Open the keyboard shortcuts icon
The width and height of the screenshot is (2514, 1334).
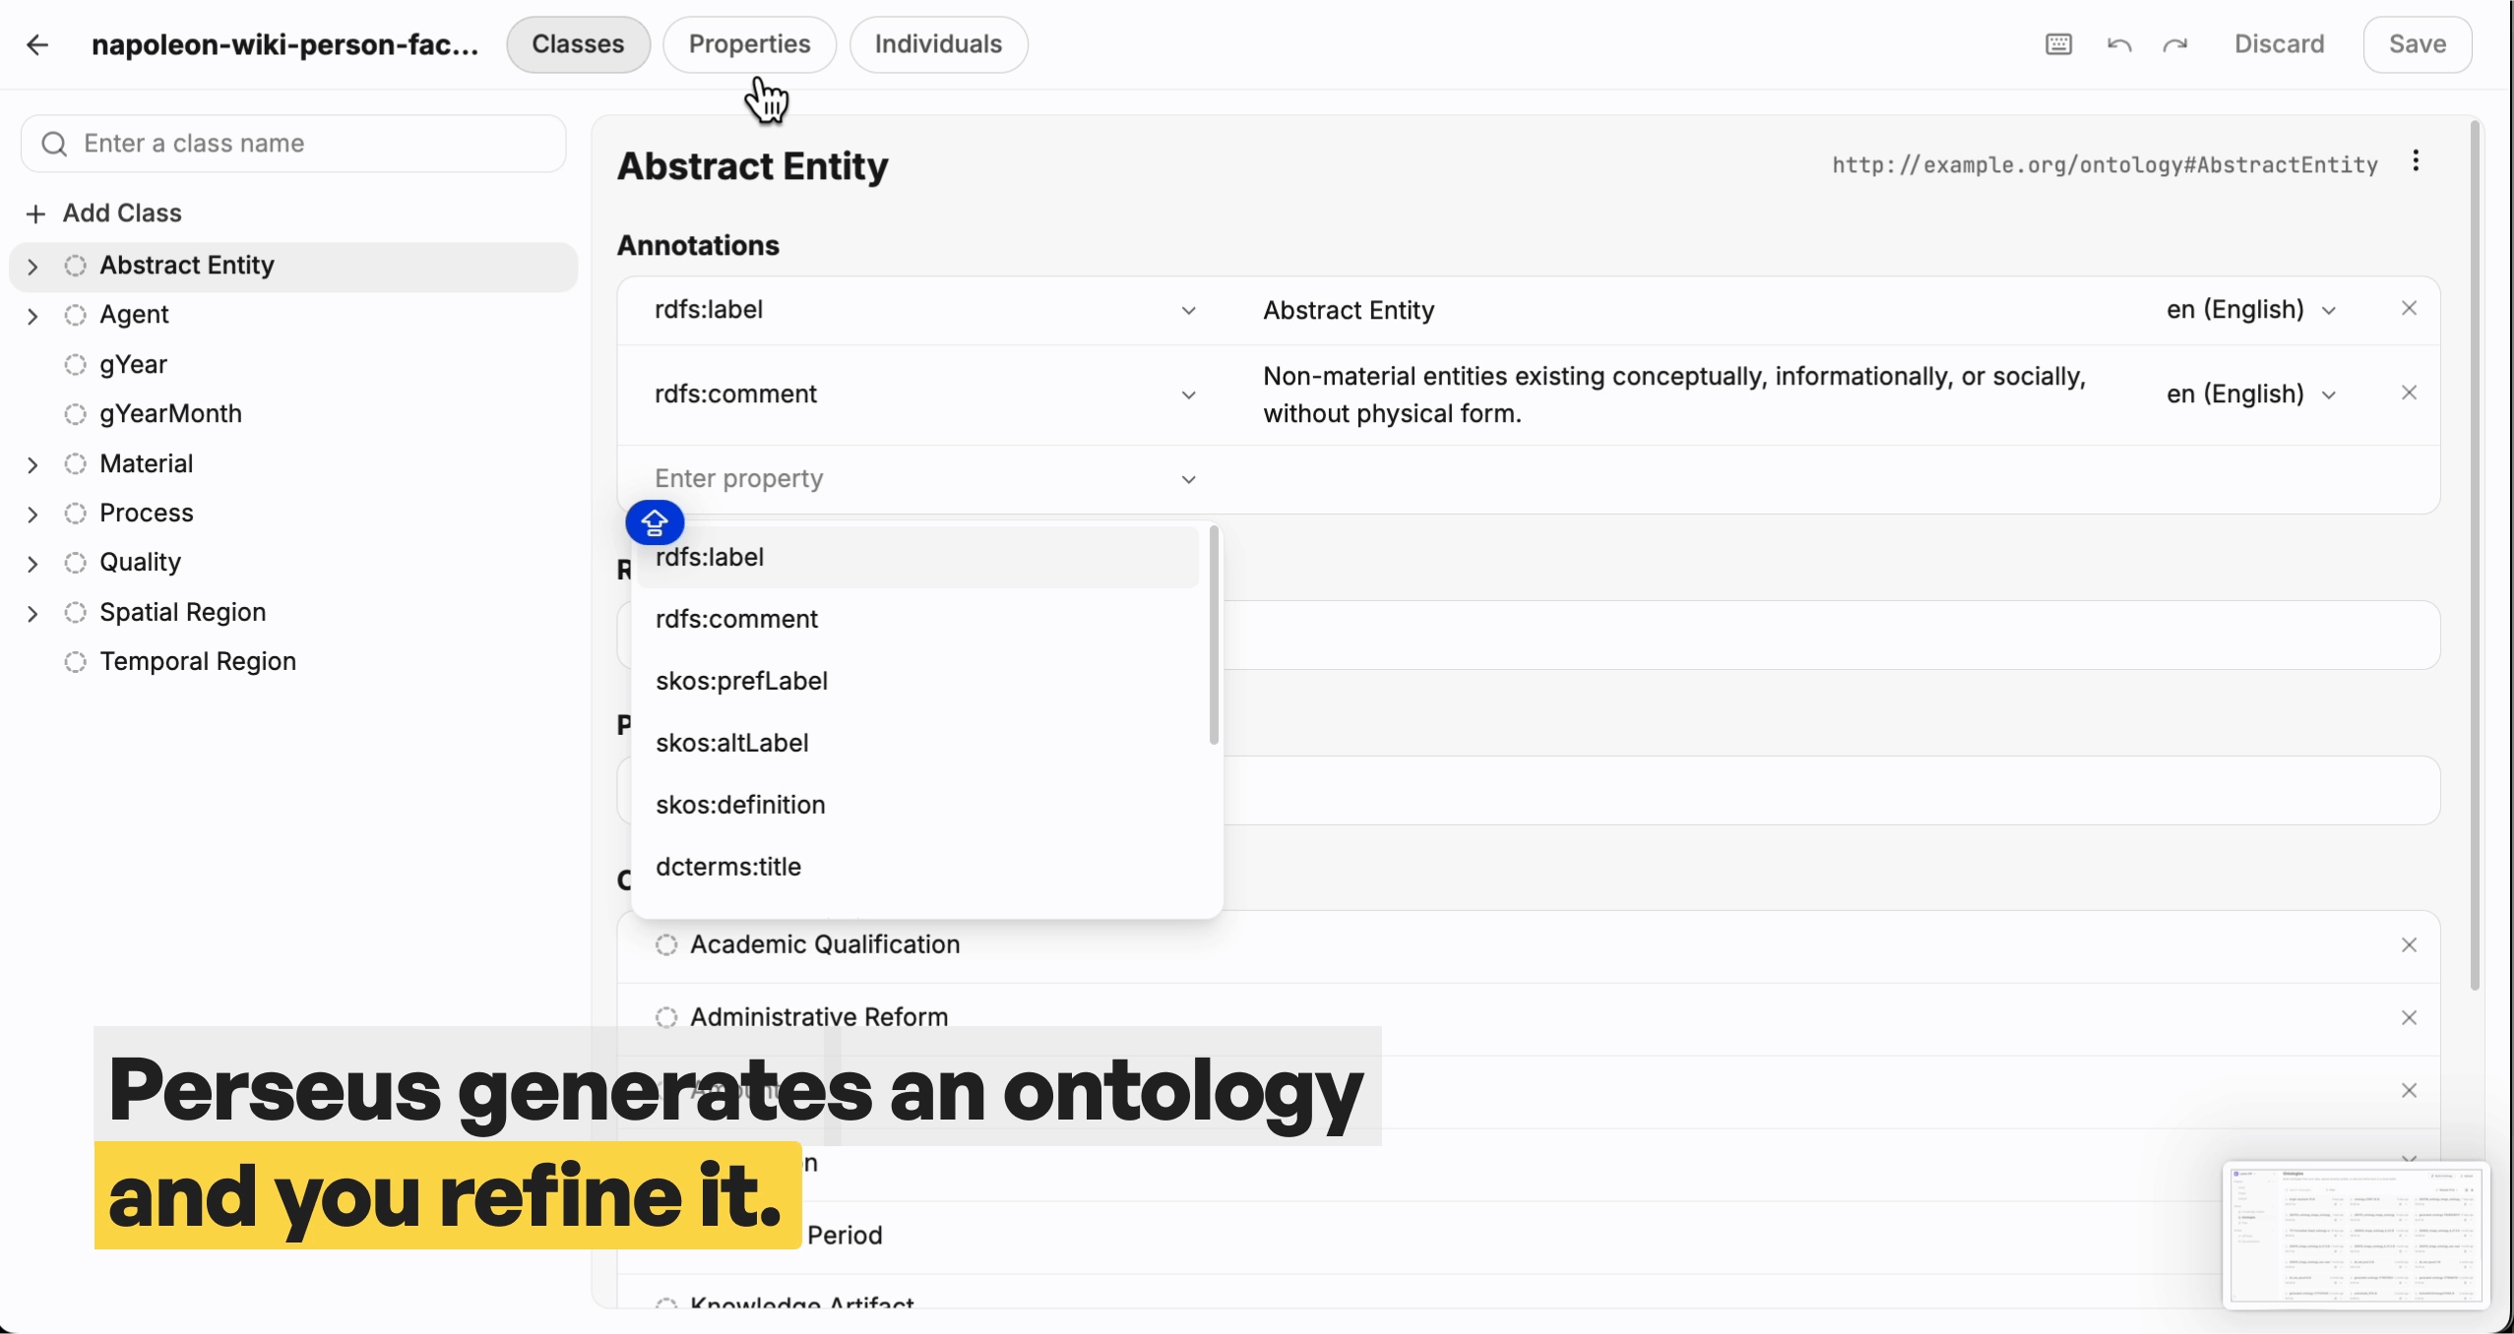pyautogui.click(x=2058, y=44)
